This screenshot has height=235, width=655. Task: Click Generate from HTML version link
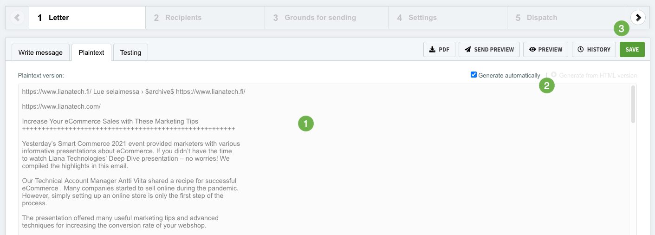[597, 75]
